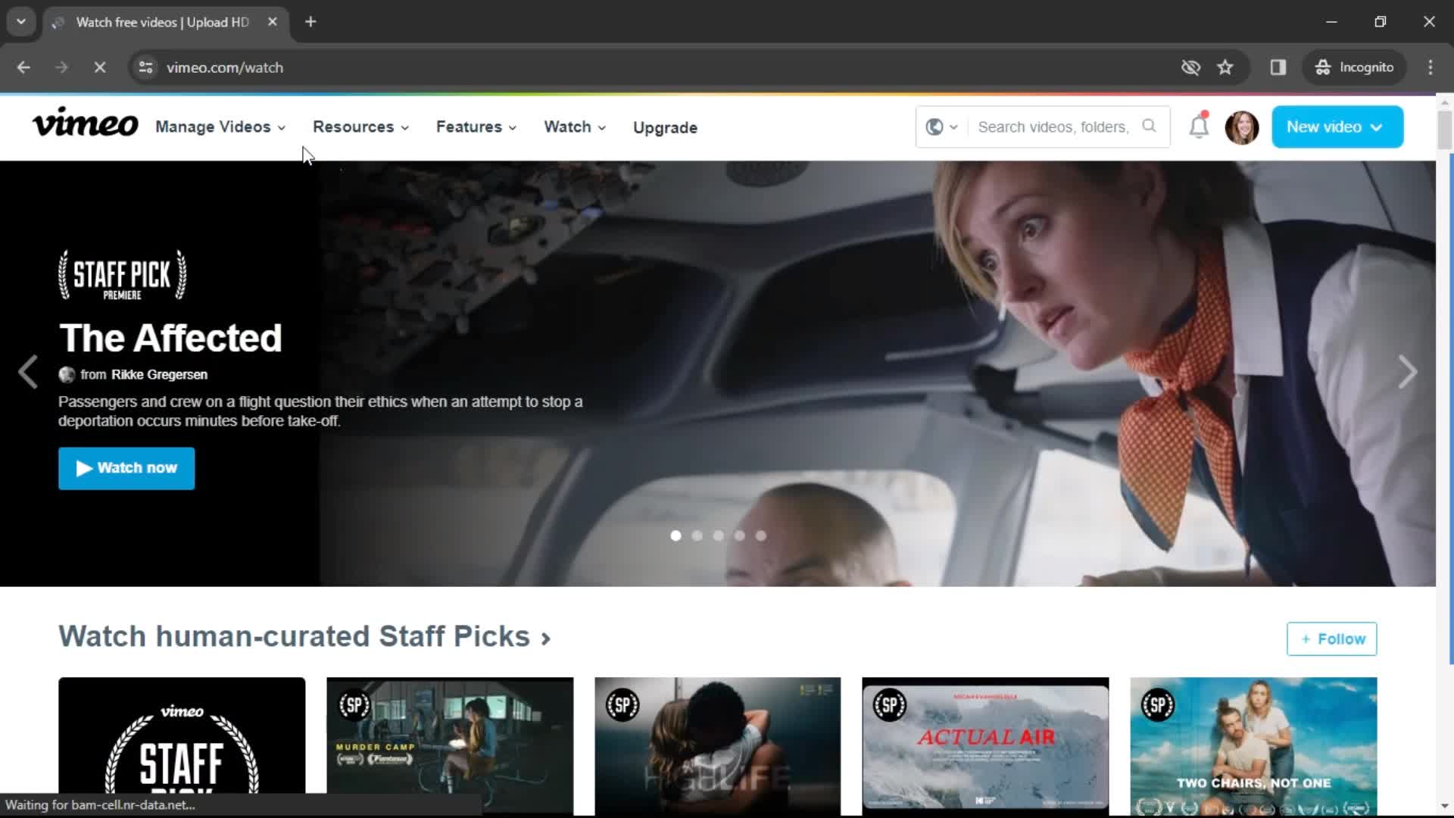Expand the Features menu
1454x818 pixels.
[x=476, y=127]
